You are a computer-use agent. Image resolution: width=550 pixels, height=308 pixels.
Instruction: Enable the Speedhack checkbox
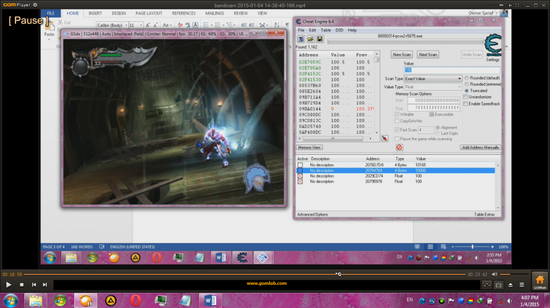466,103
